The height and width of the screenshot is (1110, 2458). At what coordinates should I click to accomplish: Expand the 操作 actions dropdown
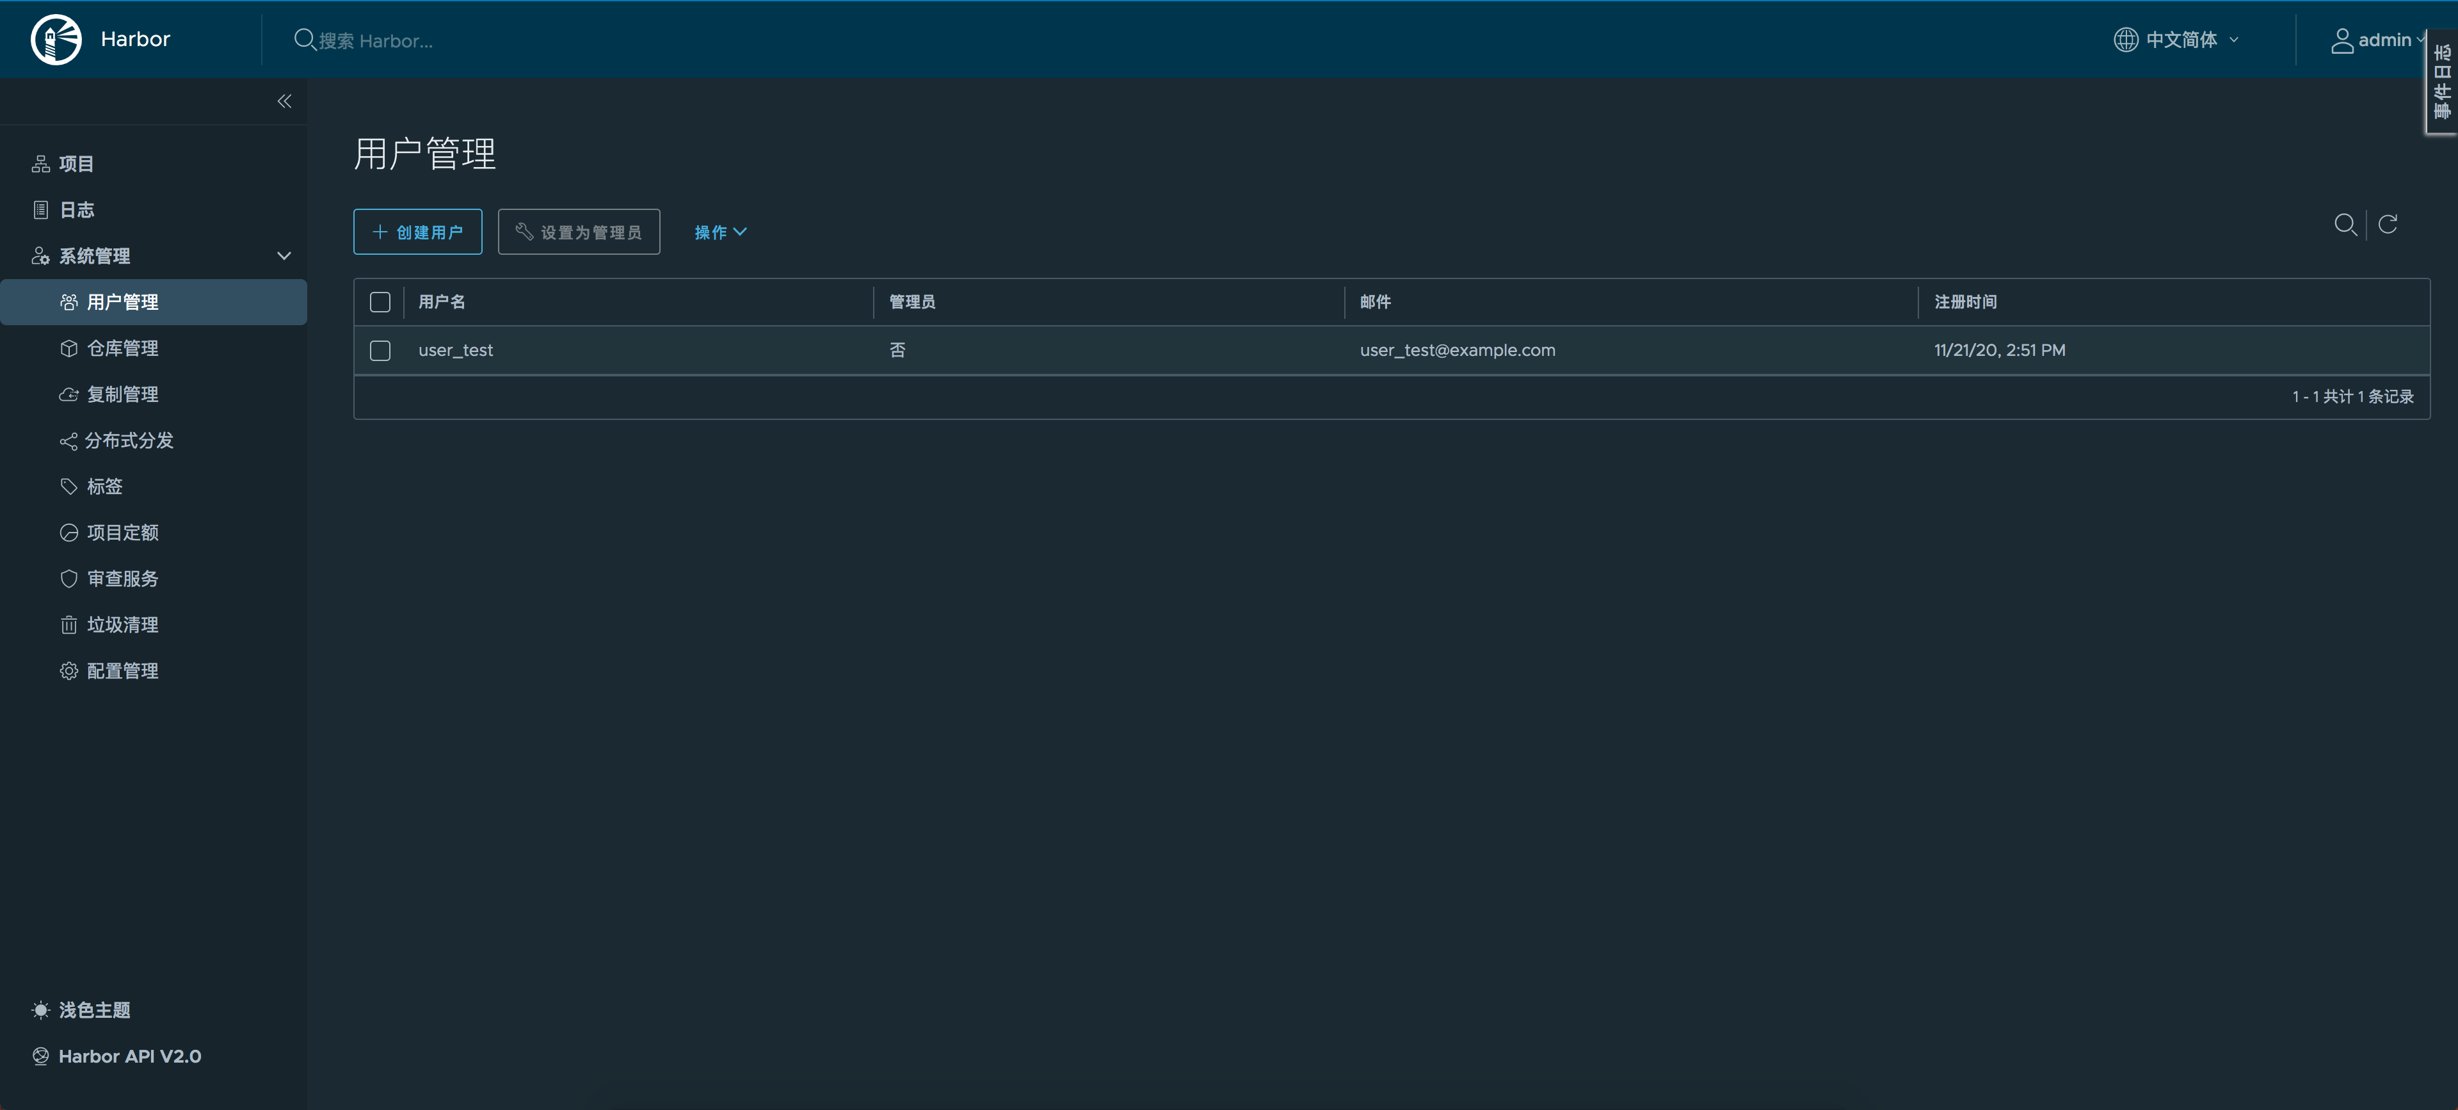720,232
